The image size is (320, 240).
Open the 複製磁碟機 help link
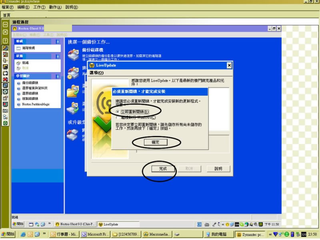30,99
